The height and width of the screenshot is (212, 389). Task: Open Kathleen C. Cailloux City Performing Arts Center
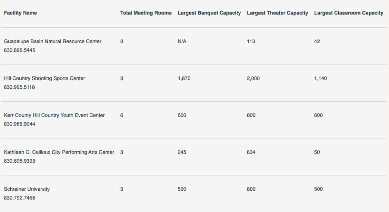pyautogui.click(x=59, y=152)
